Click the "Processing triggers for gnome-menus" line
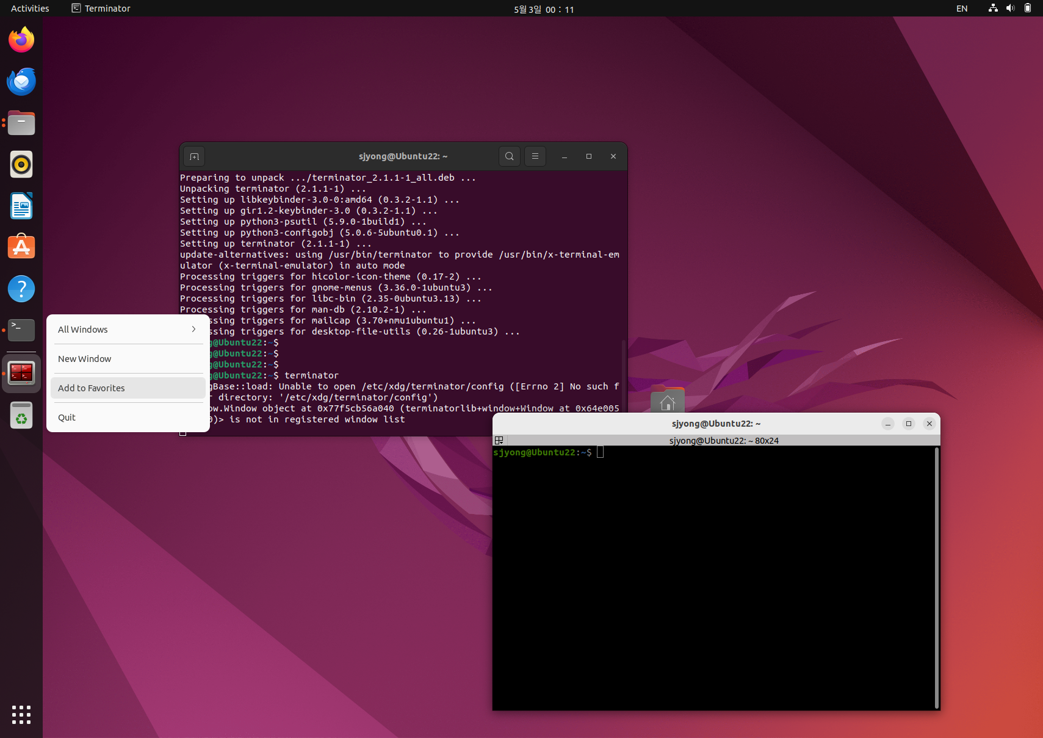Image resolution: width=1043 pixels, height=738 pixels. pyautogui.click(x=336, y=288)
